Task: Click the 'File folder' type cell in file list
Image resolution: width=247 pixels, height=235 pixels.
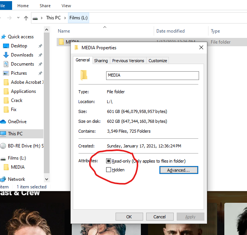Action: (221, 42)
